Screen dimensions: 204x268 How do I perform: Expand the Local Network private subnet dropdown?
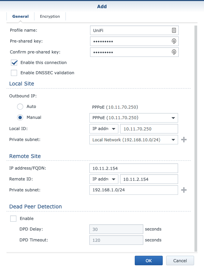coord(134,140)
